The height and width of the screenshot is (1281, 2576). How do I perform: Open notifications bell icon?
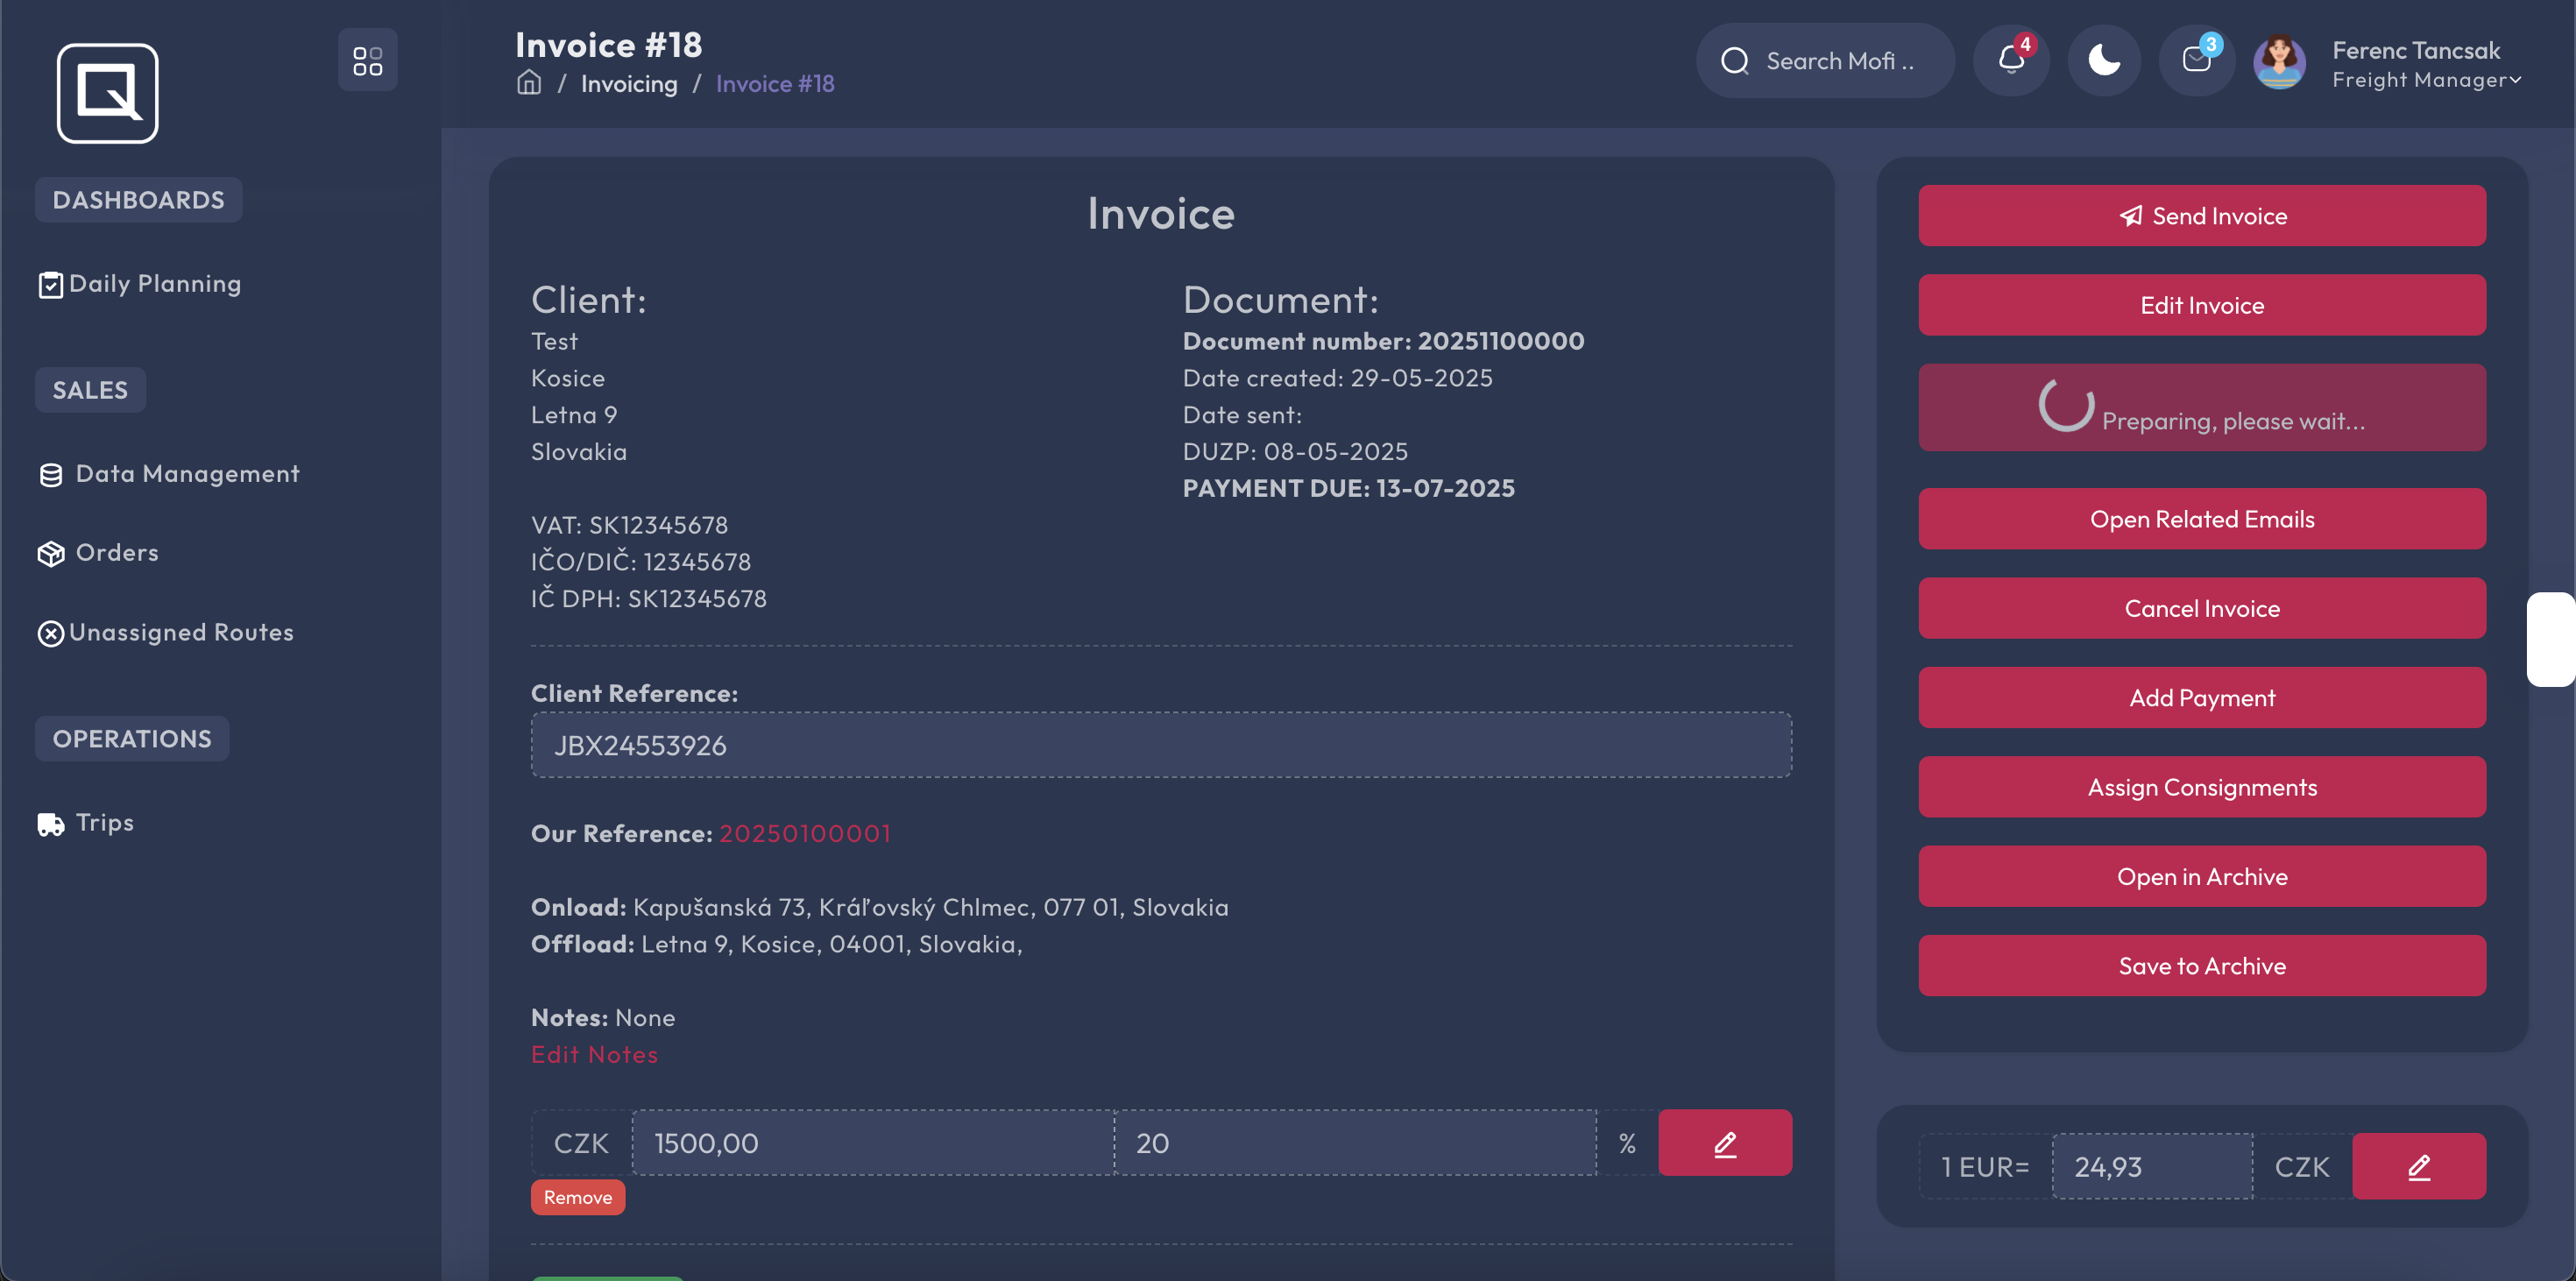pyautogui.click(x=2011, y=60)
